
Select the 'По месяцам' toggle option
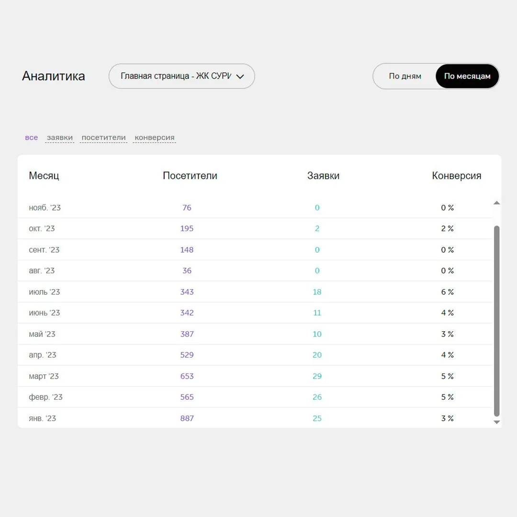click(467, 76)
